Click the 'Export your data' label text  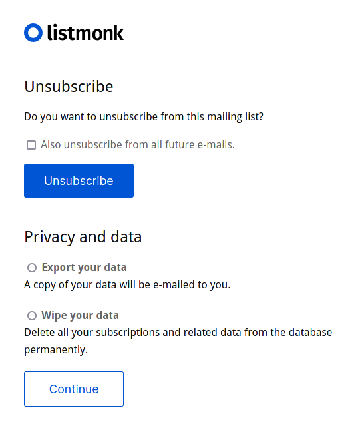pos(85,268)
